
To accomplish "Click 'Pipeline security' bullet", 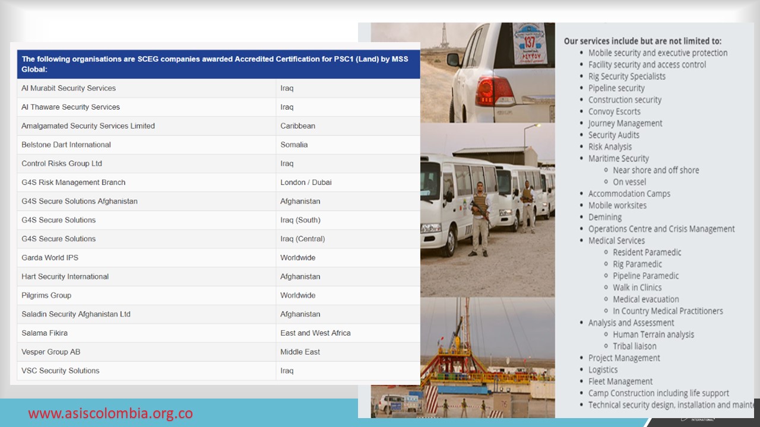I will click(x=616, y=88).
